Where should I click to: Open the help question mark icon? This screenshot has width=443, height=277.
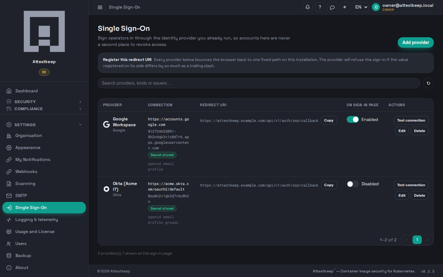tap(320, 7)
